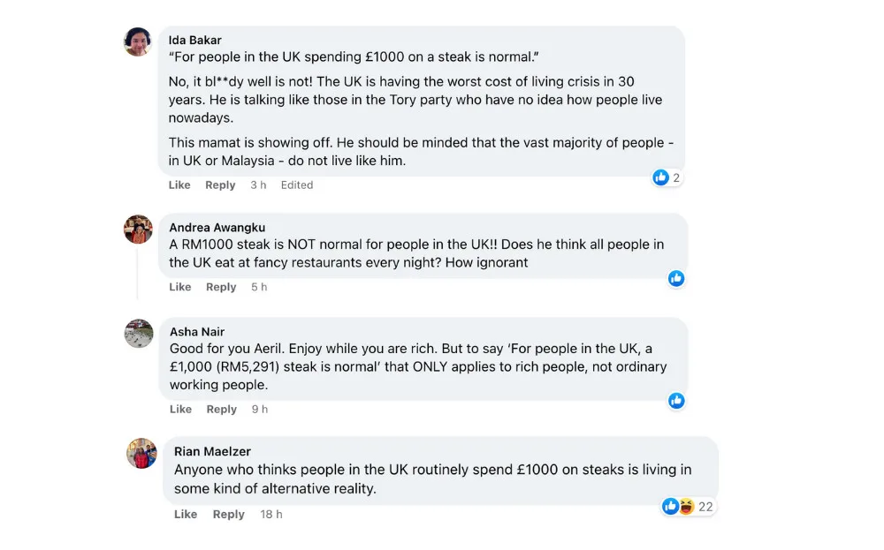Open Rian Maelzer's profile name link
This screenshot has width=884, height=550.
pos(212,451)
